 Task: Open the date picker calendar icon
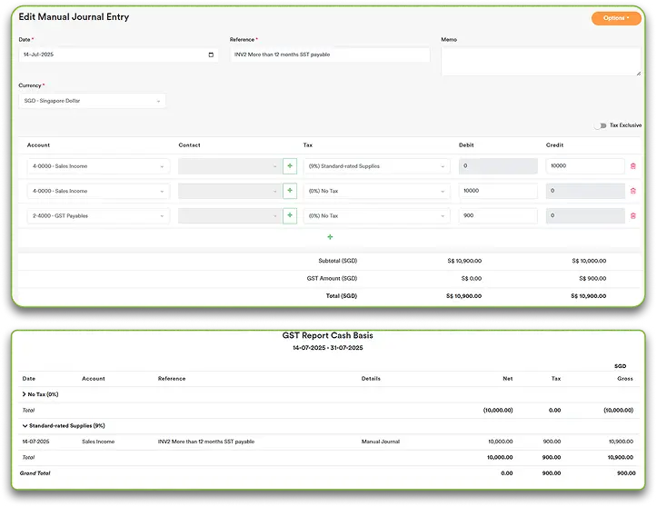click(x=211, y=55)
